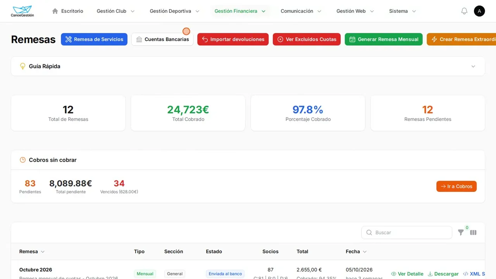Open the Gestión Web menu
496x279 pixels.
(355, 11)
